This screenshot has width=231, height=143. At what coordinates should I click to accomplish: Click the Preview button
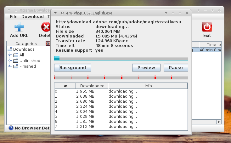pos(146,67)
